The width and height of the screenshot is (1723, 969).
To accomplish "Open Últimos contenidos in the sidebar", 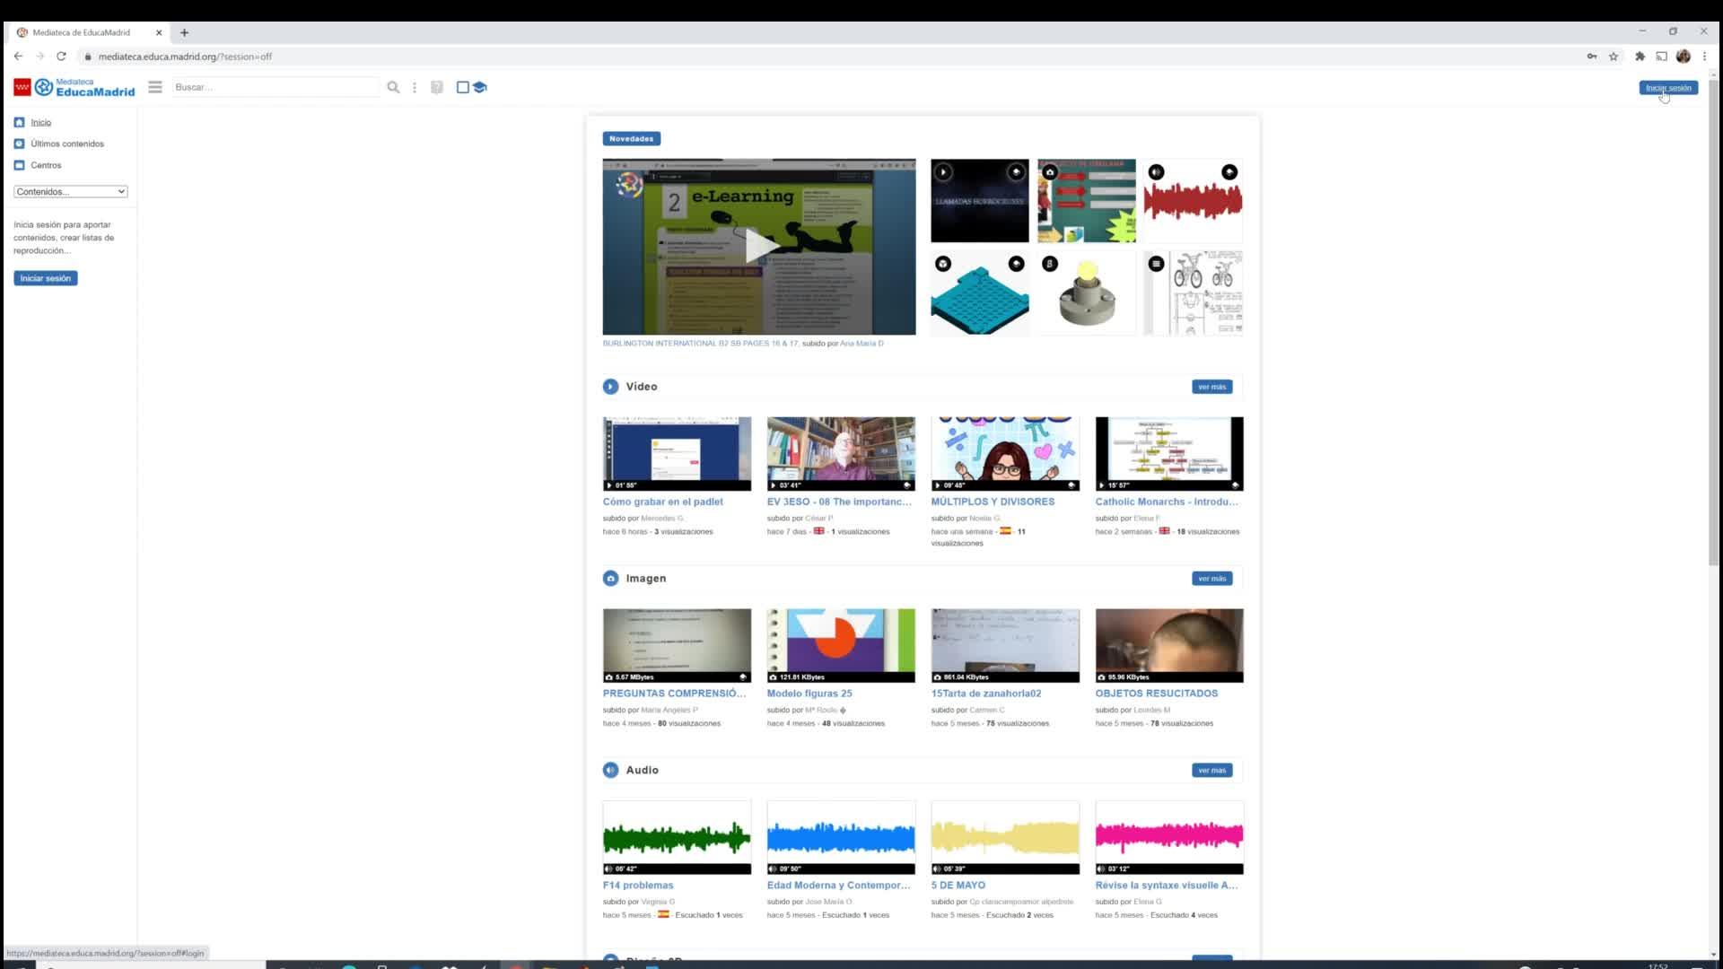I will point(67,144).
